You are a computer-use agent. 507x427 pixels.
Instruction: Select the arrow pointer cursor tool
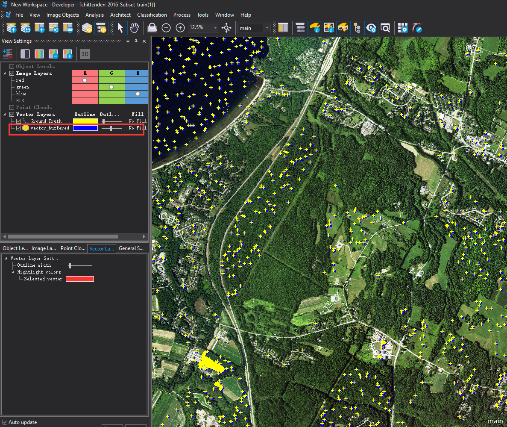point(120,28)
